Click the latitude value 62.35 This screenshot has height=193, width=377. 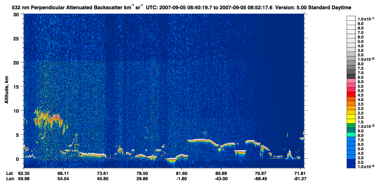pos(24,173)
